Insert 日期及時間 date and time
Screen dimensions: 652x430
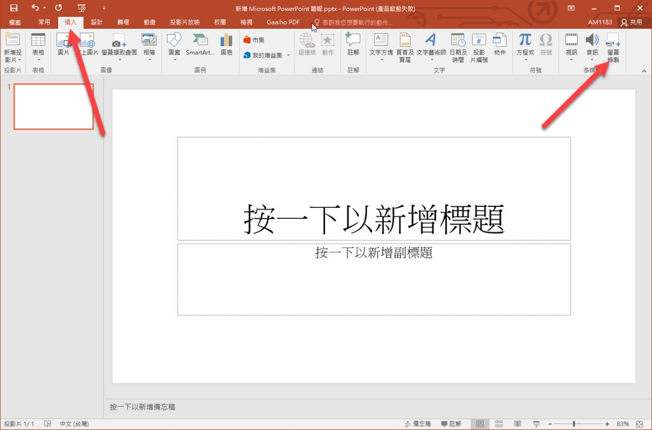457,45
